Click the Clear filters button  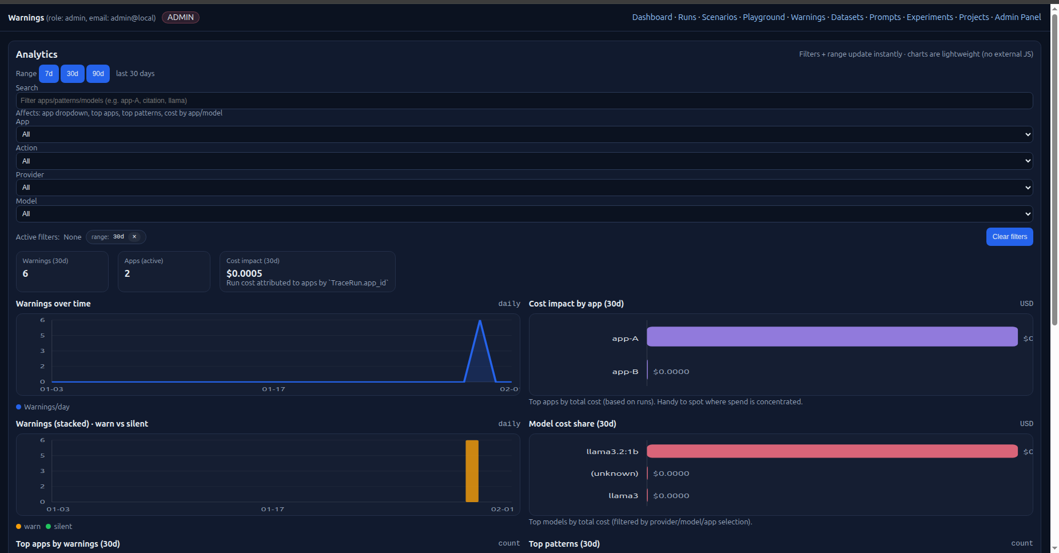point(1009,237)
